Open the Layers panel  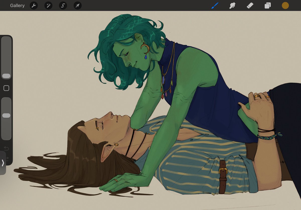(267, 5)
